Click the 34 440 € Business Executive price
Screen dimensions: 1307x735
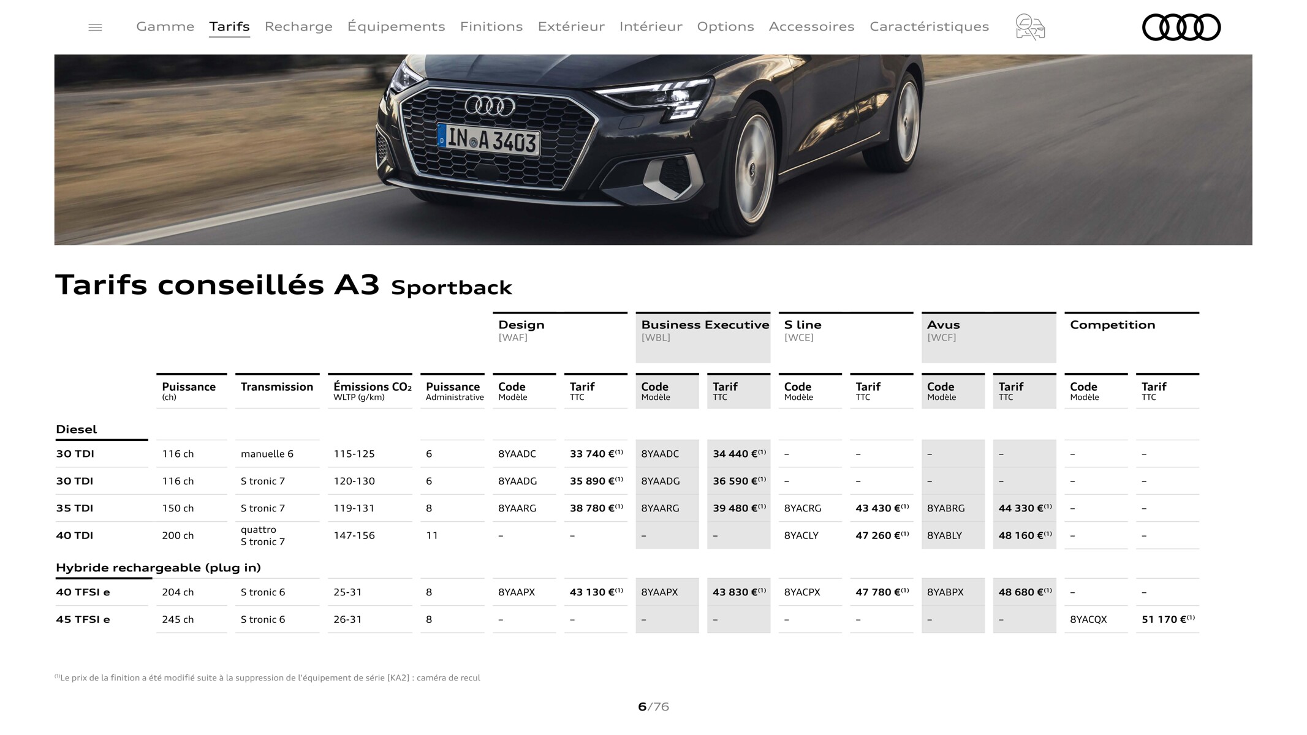[x=739, y=454]
